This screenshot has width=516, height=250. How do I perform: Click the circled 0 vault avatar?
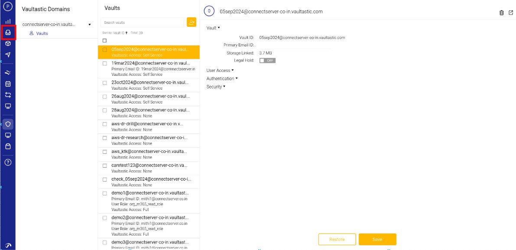209,11
